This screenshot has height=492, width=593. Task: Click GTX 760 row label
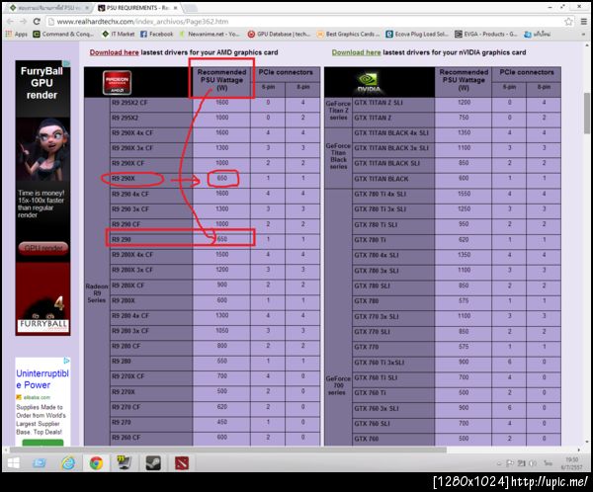367,439
